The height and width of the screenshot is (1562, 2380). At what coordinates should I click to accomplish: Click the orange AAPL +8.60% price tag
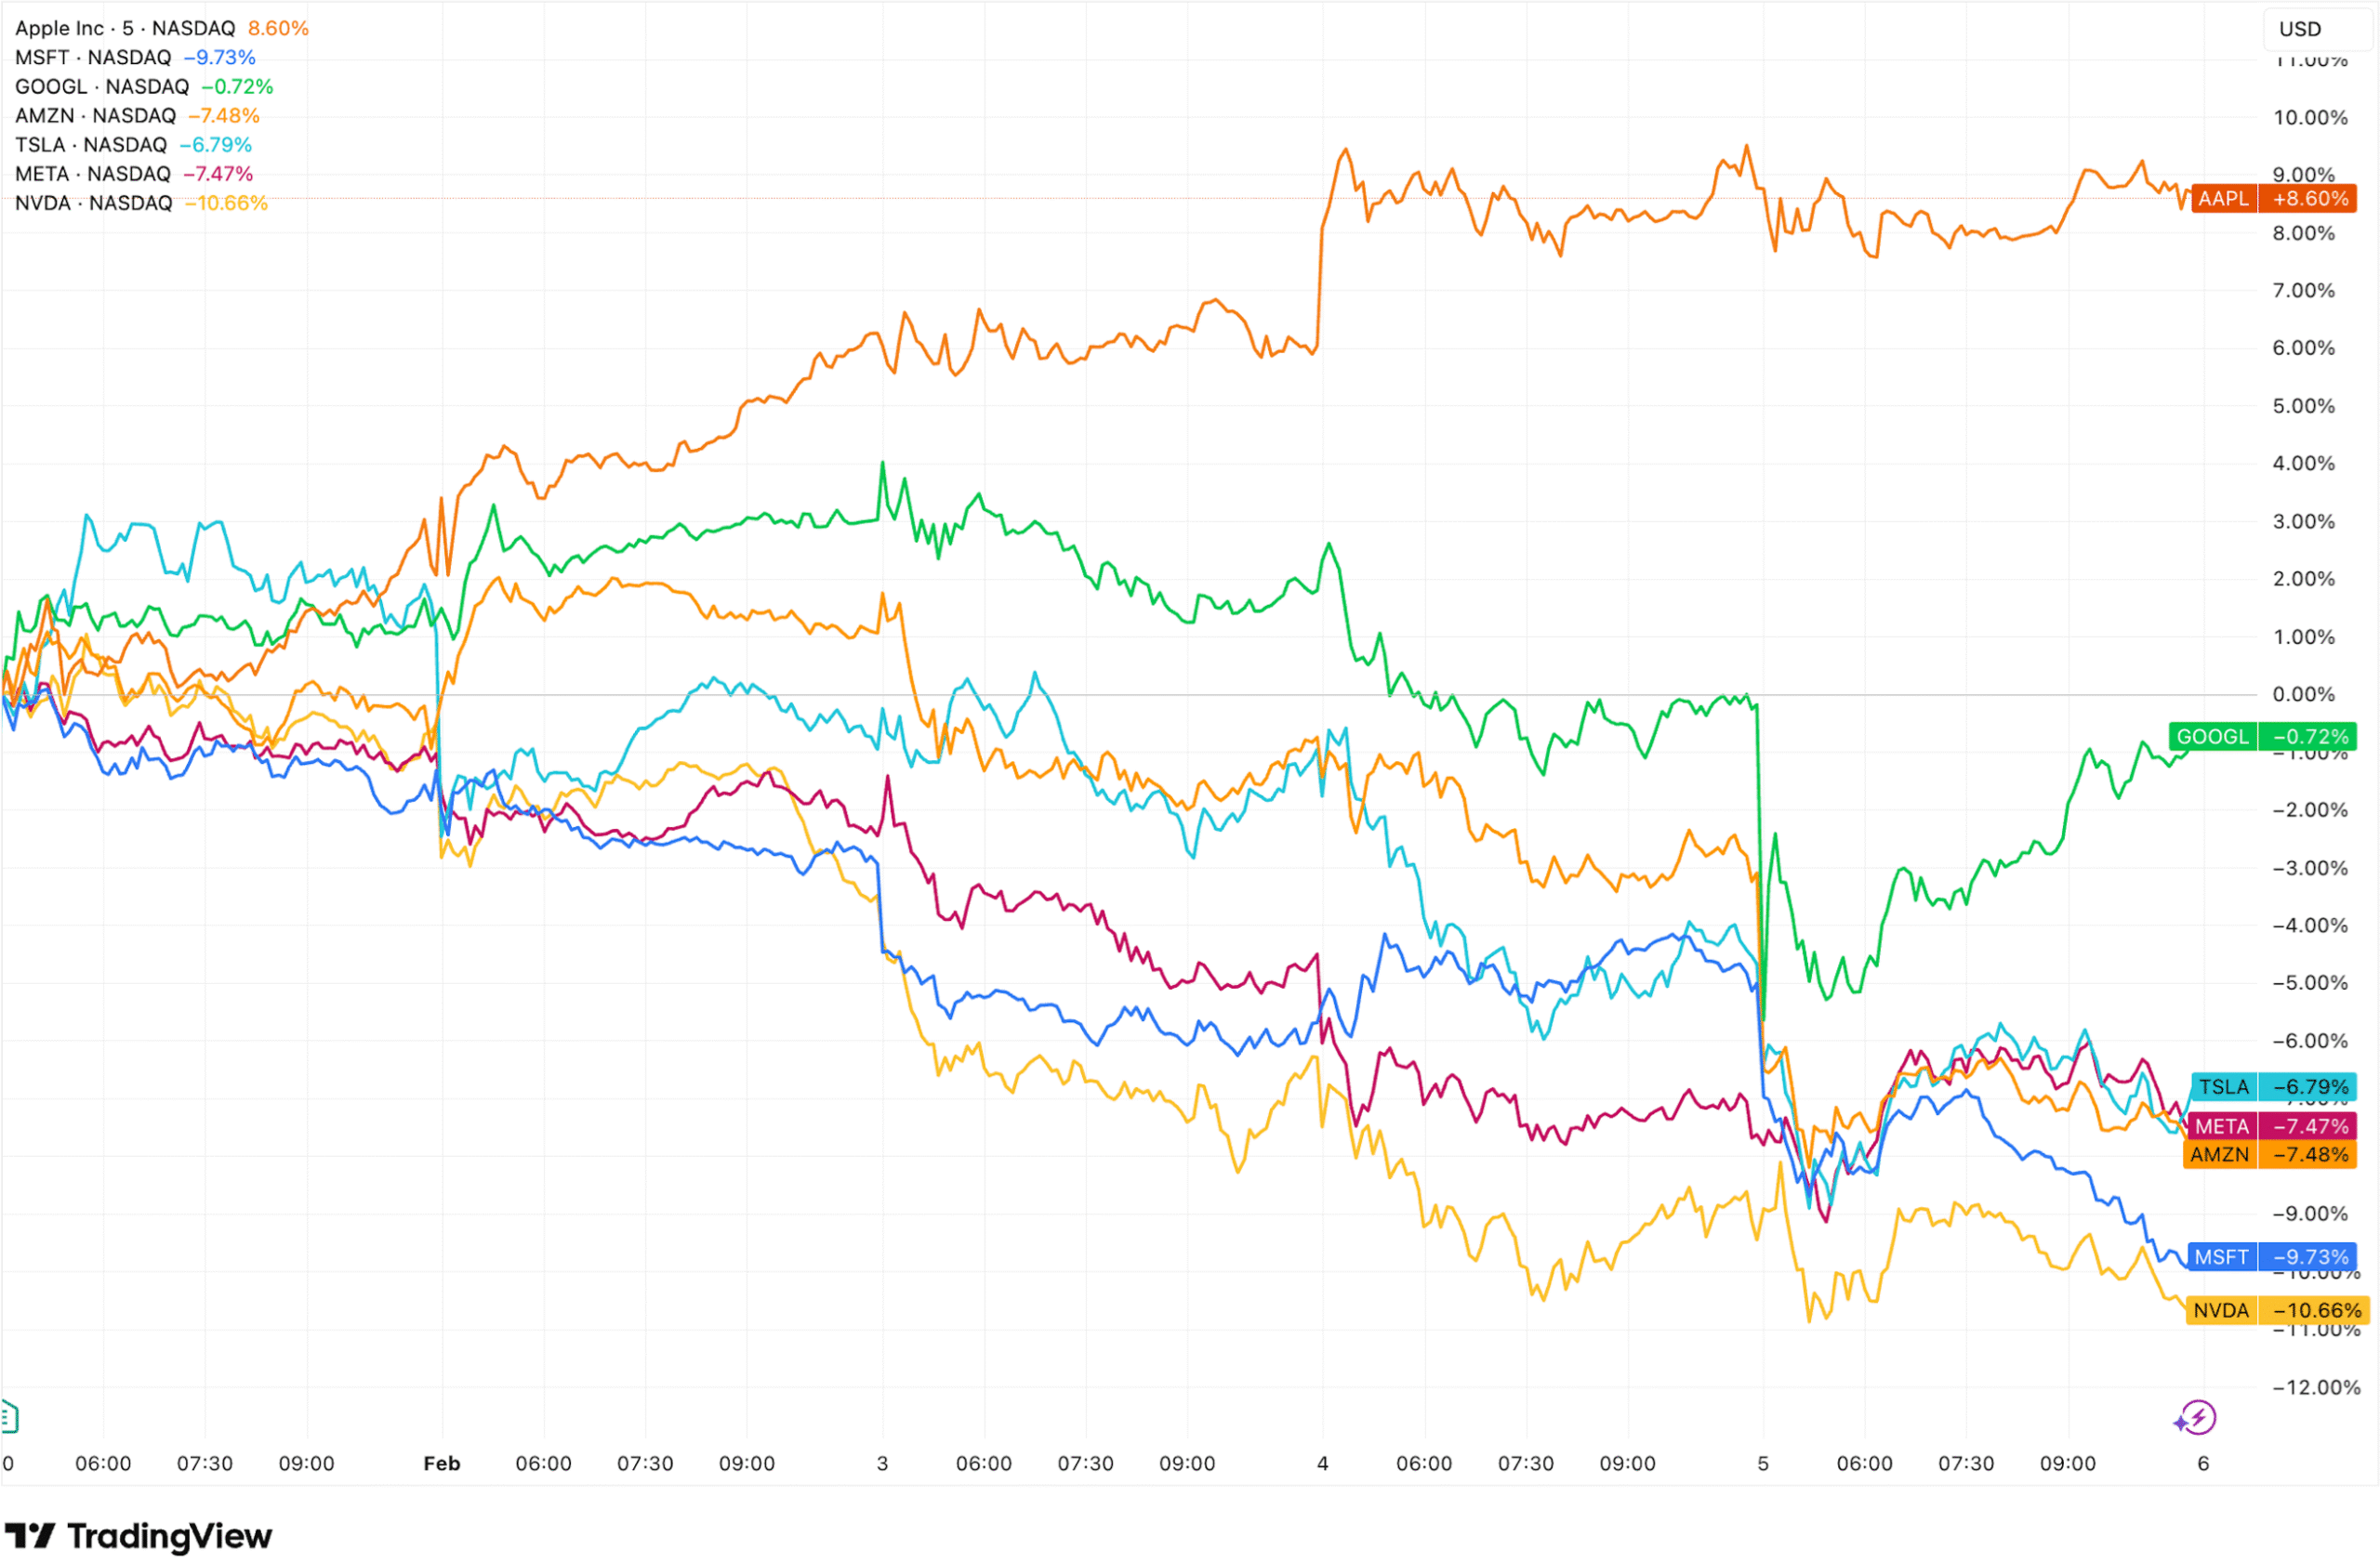pos(2272,199)
